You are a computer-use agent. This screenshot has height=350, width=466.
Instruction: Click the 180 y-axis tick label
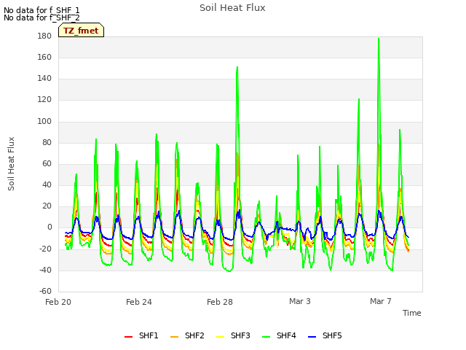tap(44, 36)
